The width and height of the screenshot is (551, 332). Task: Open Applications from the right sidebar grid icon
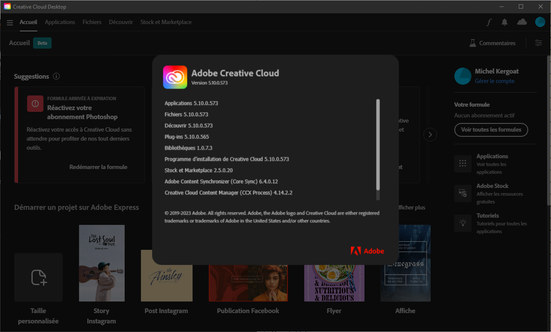tap(462, 163)
